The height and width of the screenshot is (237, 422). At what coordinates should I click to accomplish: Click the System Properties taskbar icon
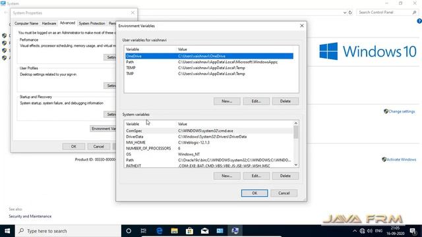tap(235, 231)
